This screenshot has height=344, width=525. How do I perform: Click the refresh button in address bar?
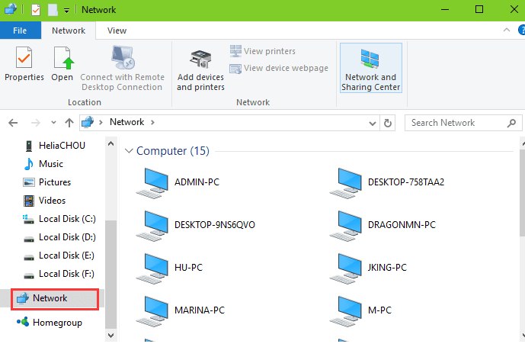pyautogui.click(x=388, y=123)
